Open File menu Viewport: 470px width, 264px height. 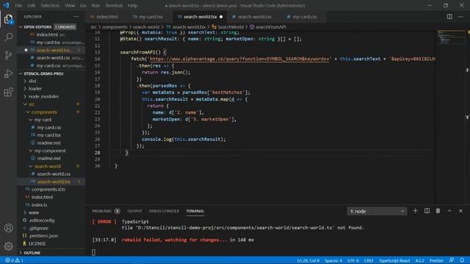coord(18,5)
